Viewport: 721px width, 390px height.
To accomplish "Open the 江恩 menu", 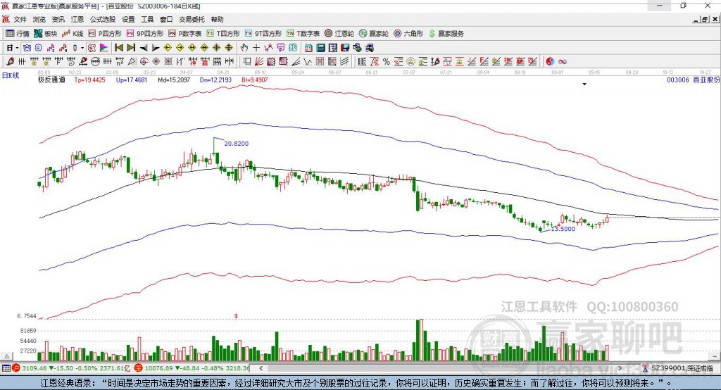I will [77, 19].
